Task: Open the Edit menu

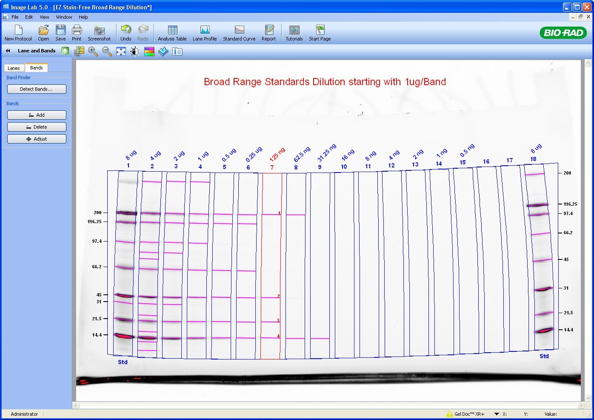Action: coord(29,17)
